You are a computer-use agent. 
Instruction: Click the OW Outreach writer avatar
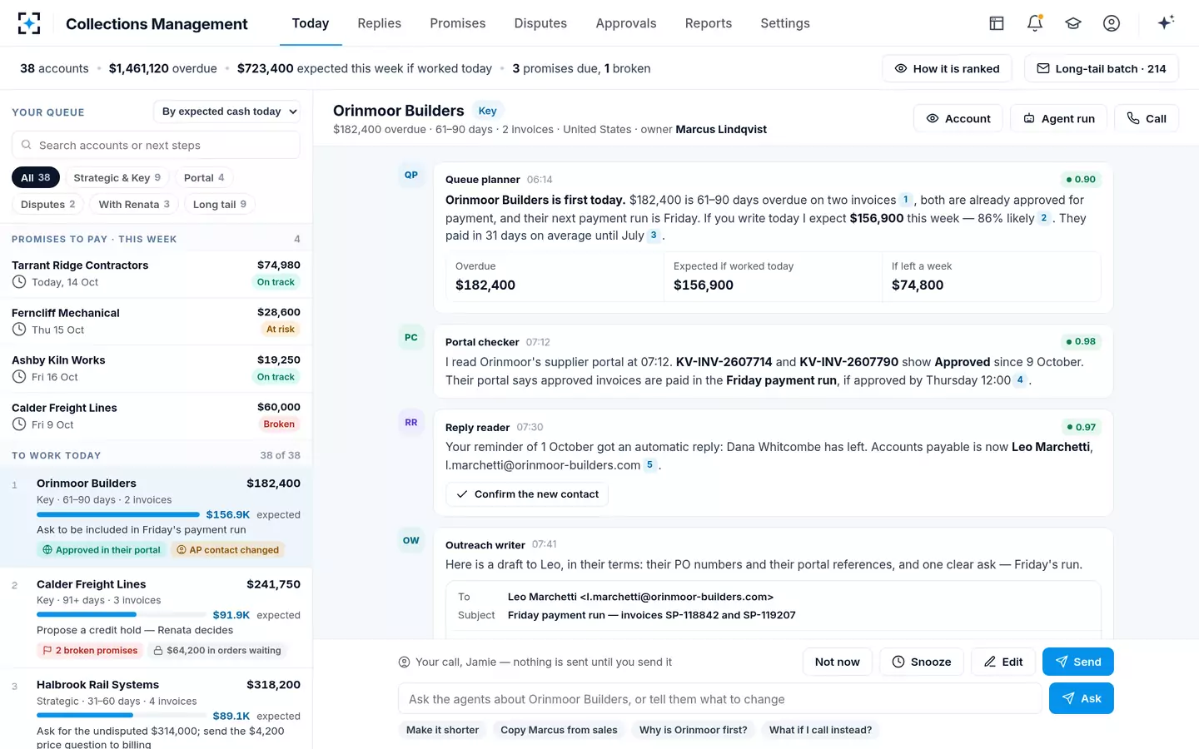pos(411,540)
